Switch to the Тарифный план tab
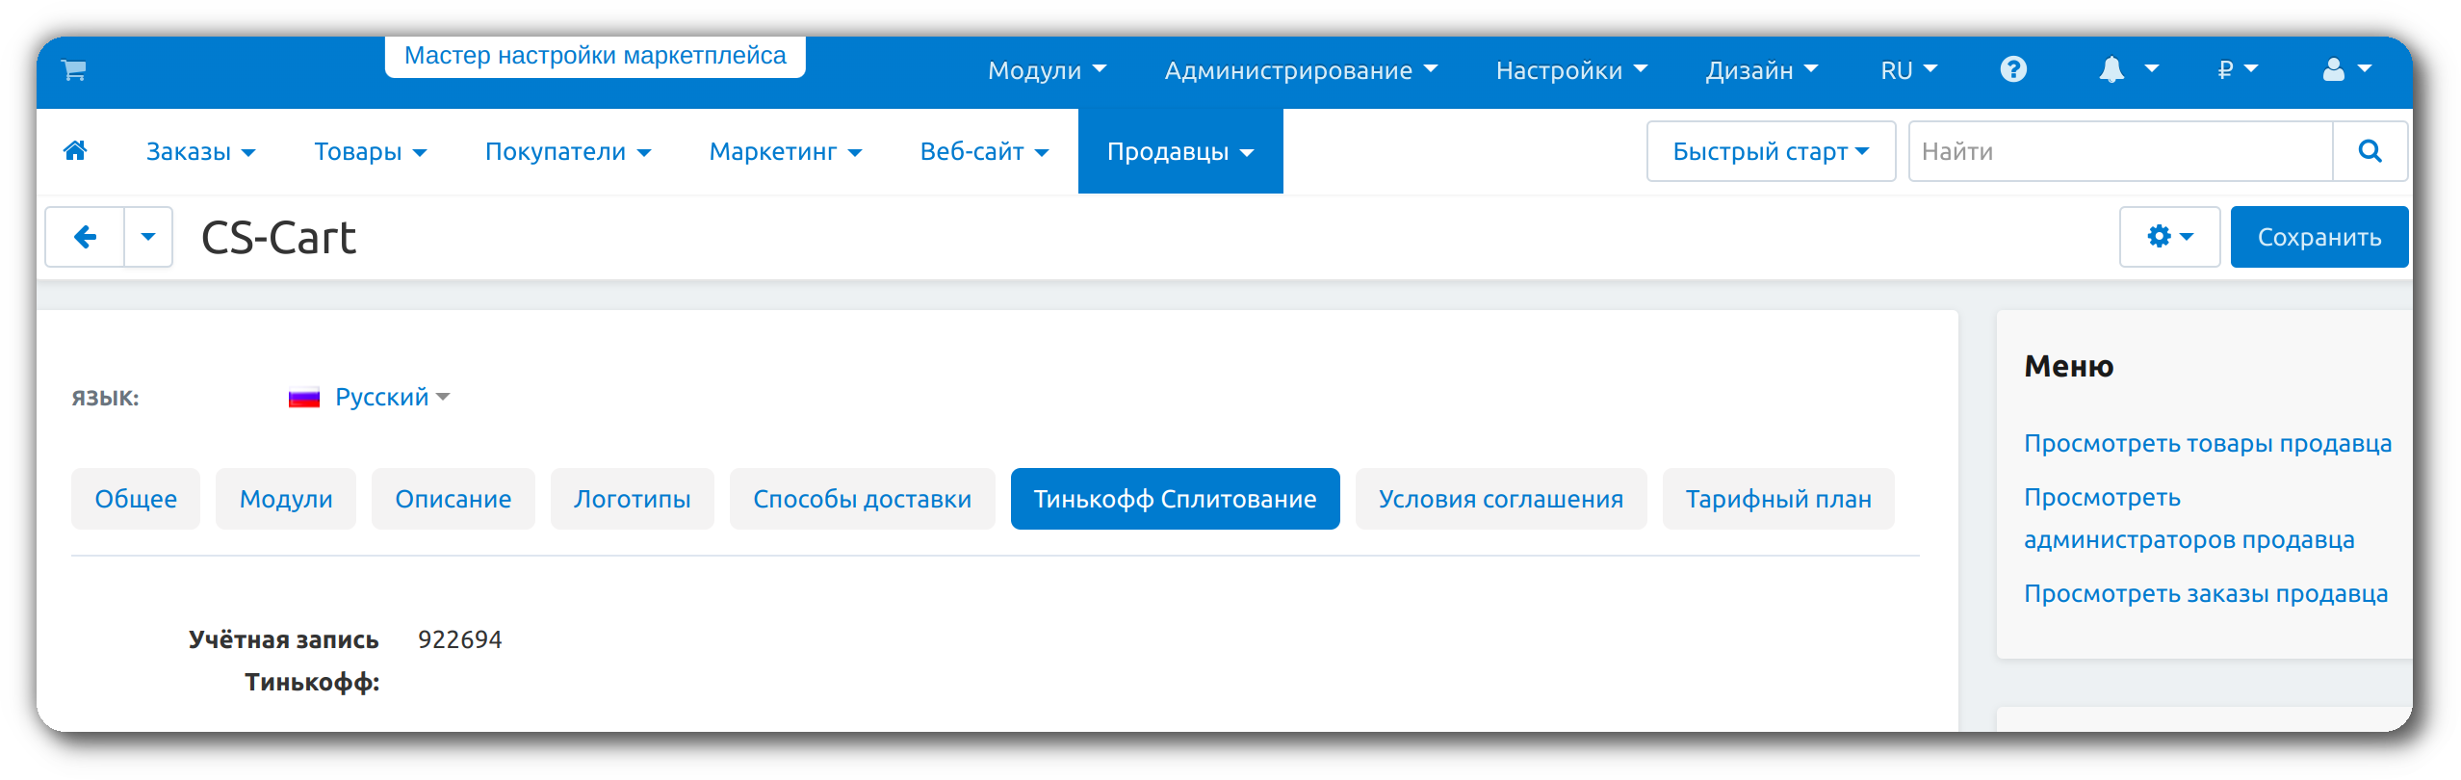This screenshot has height=780, width=2461. pos(1777,499)
